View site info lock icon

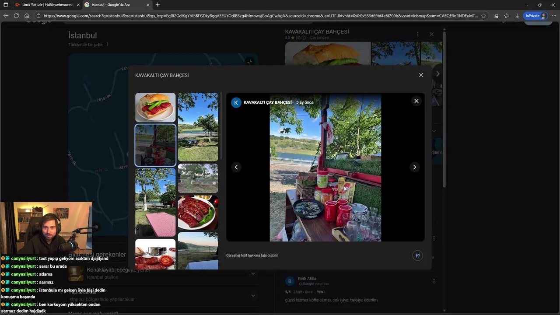pyautogui.click(x=39, y=16)
